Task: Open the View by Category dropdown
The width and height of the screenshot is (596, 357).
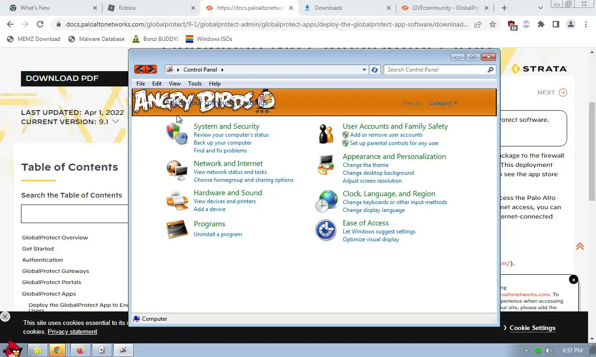Action: click(443, 103)
